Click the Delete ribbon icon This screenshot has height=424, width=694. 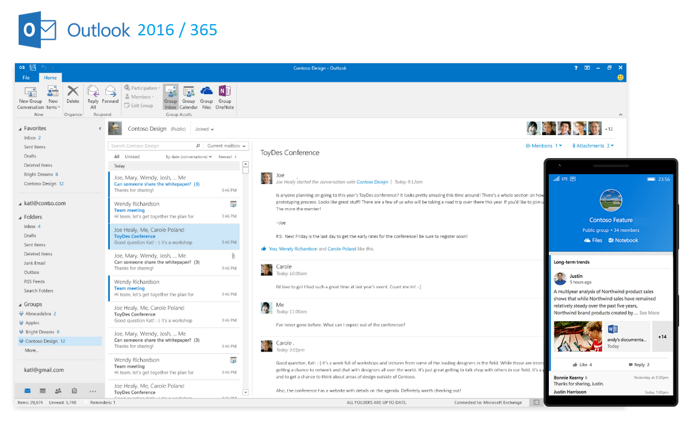73,95
